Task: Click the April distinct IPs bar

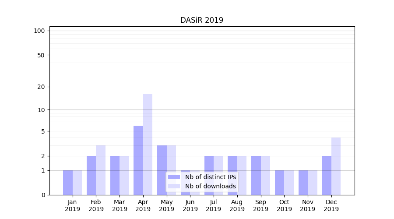Action: tap(138, 160)
